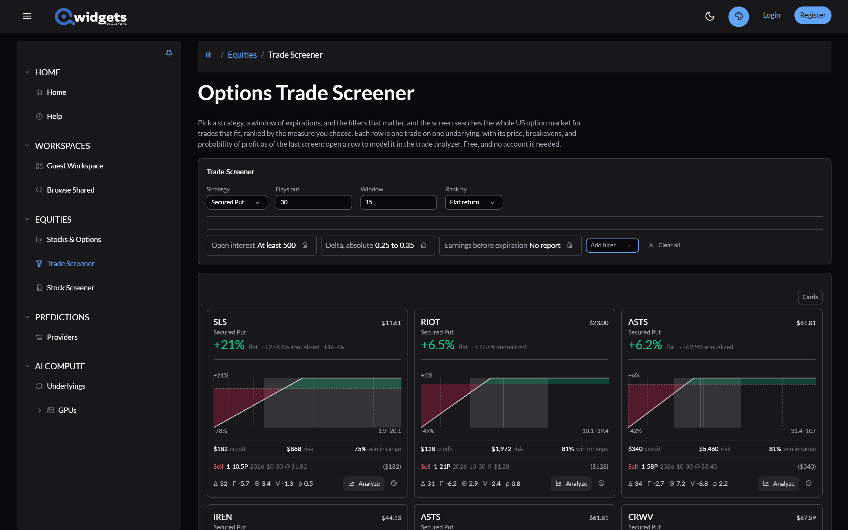Open Stocks & Options page

[74, 239]
